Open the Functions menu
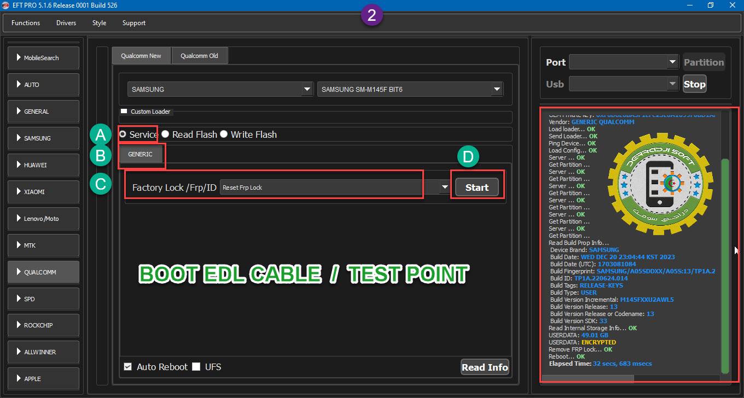The width and height of the screenshot is (744, 398). pyautogui.click(x=26, y=23)
